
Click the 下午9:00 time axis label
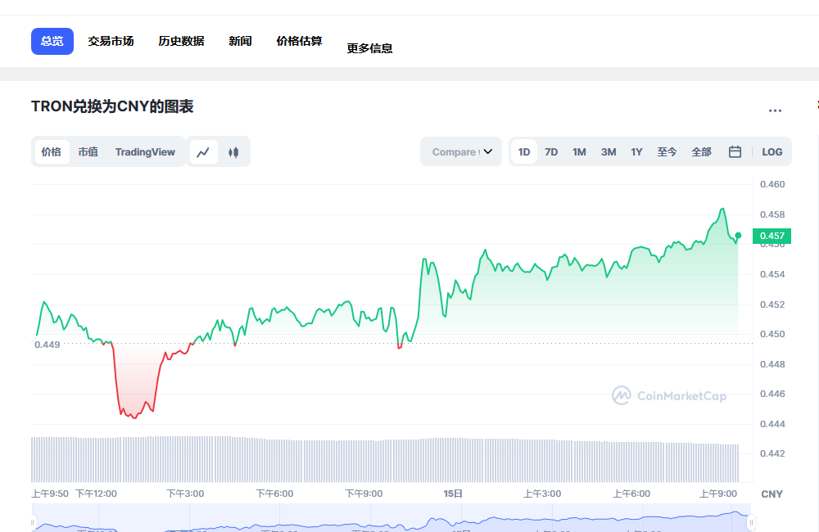[x=364, y=494]
